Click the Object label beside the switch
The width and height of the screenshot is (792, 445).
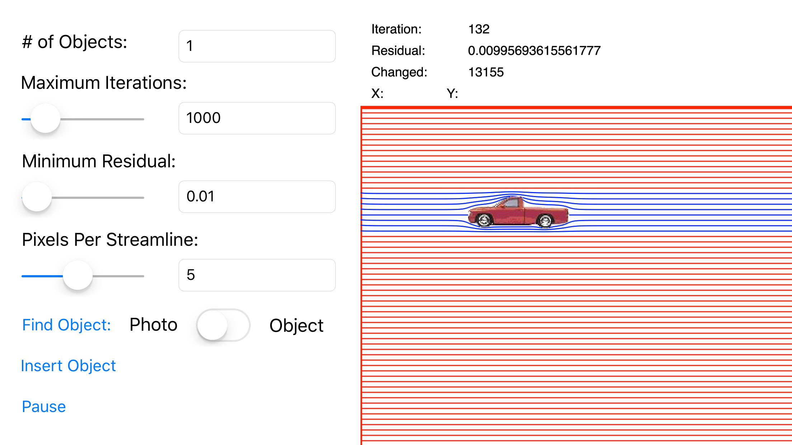tap(296, 325)
